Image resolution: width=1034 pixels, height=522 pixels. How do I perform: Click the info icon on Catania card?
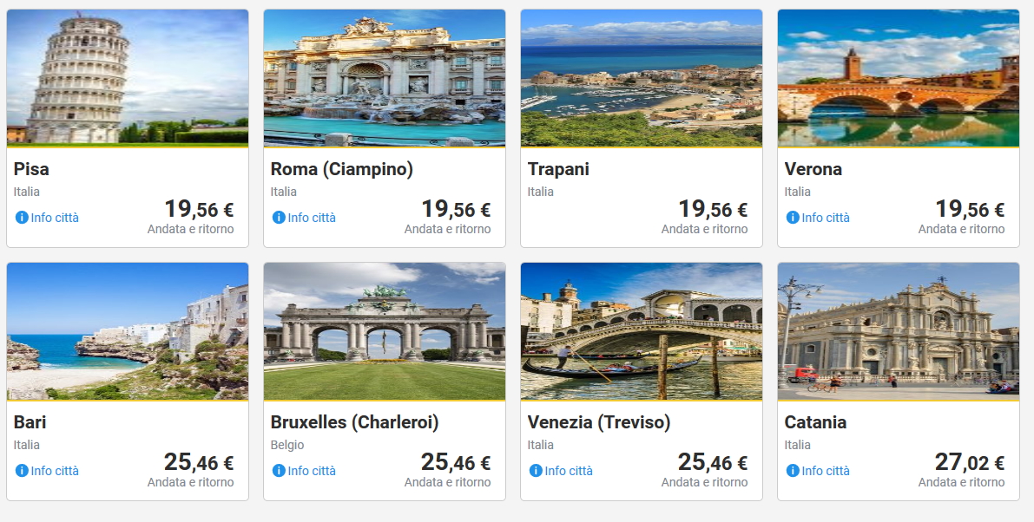point(793,471)
